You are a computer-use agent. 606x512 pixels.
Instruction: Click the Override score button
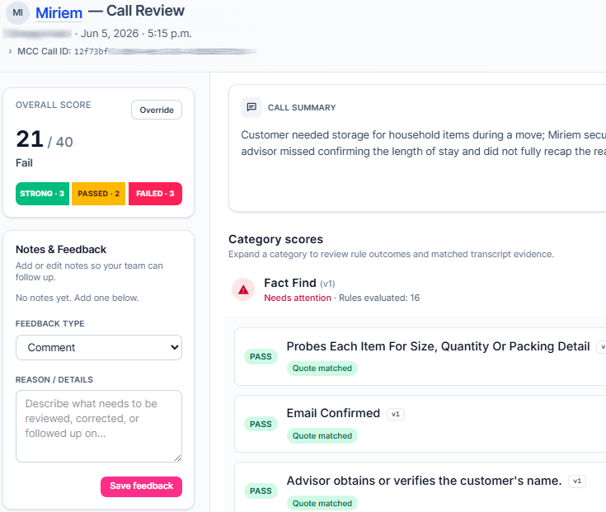coord(157,110)
